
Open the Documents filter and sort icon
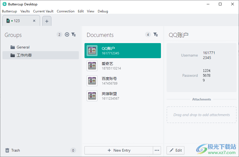click(156, 34)
